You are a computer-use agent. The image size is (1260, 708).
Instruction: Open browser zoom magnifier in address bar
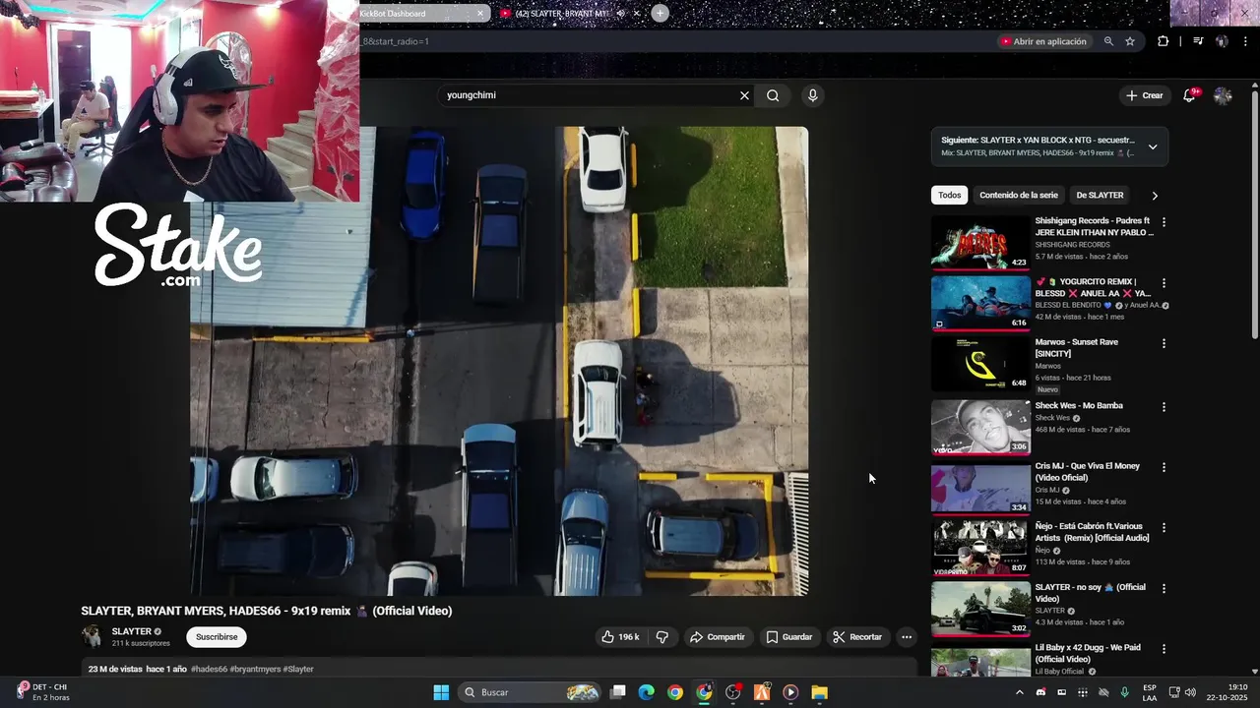1108,41
